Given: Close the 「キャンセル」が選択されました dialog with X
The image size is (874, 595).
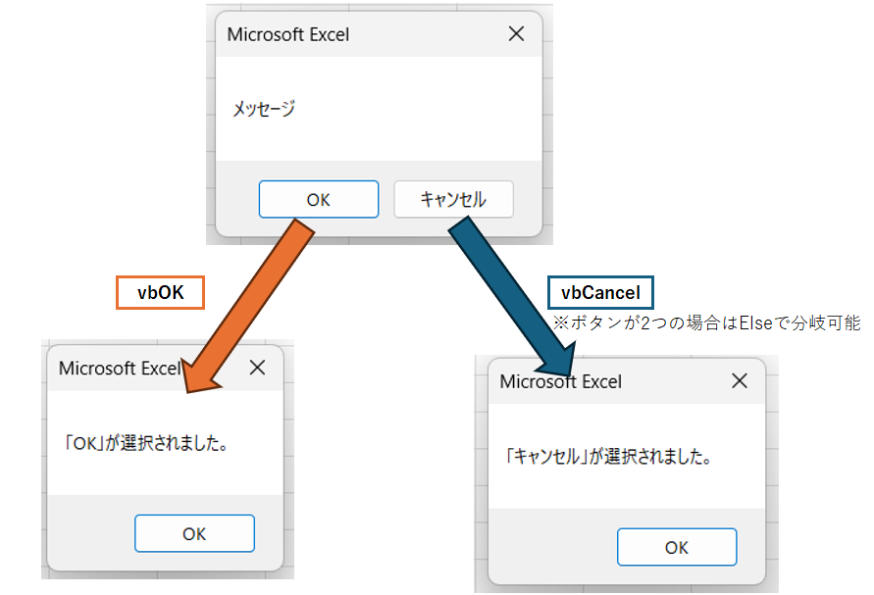Looking at the screenshot, I should [739, 381].
